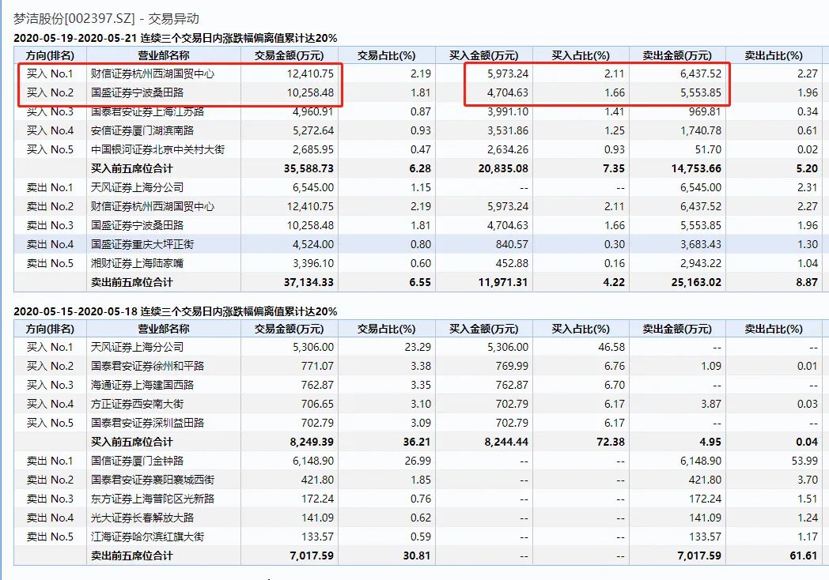Viewport: 829px width, 580px height.
Task: Select the trade amount 3,396.10
Action: 313,264
